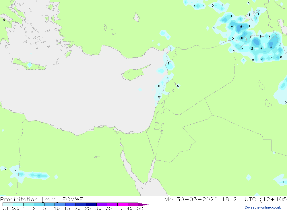Click the 30–35 mm purple legend swatch
The image size is (287, 210).
pyautogui.click(x=102, y=204)
